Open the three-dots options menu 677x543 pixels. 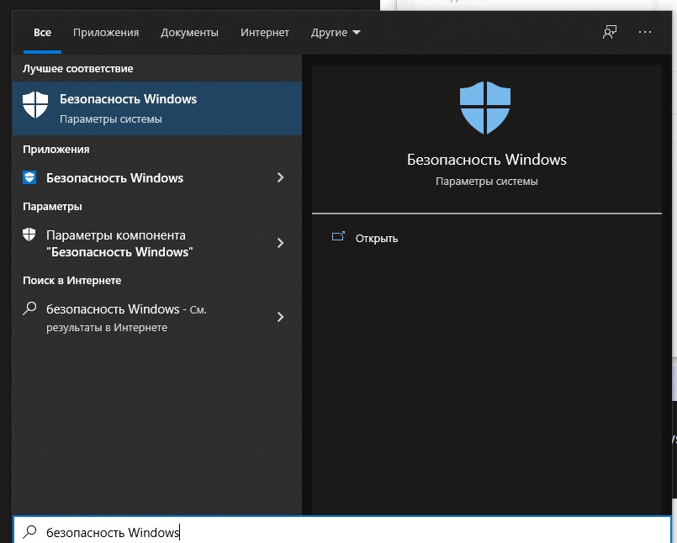point(645,32)
